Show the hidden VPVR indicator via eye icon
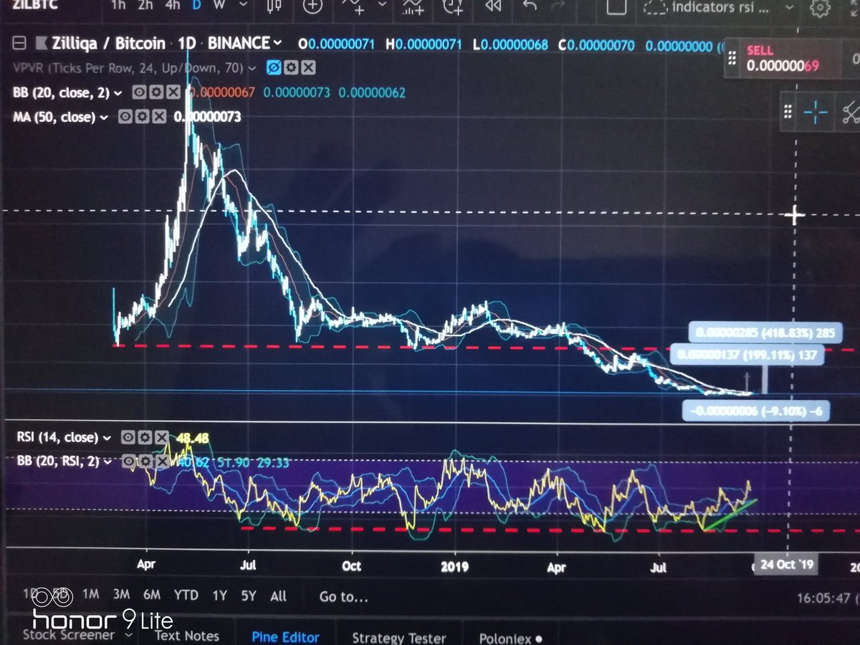 coord(273,69)
